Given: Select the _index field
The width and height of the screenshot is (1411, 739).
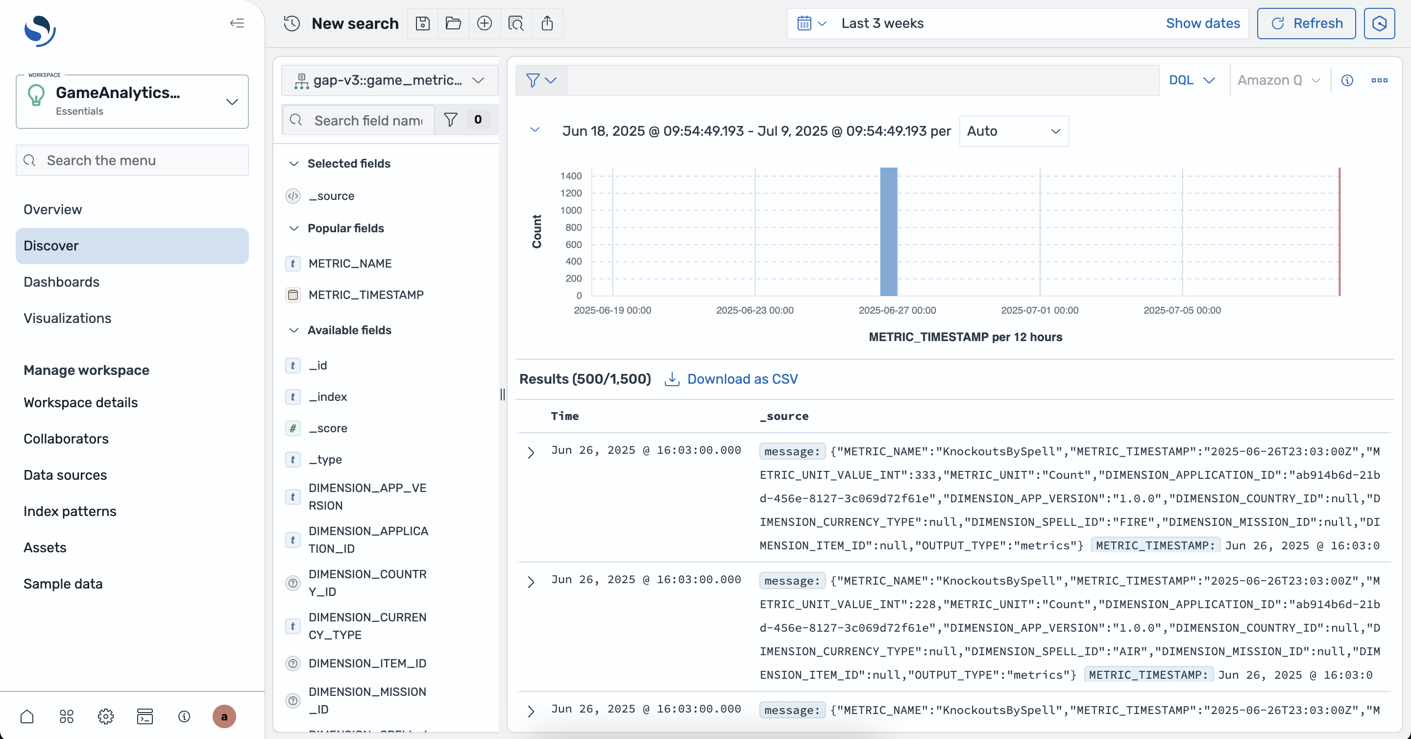Looking at the screenshot, I should click(x=328, y=396).
